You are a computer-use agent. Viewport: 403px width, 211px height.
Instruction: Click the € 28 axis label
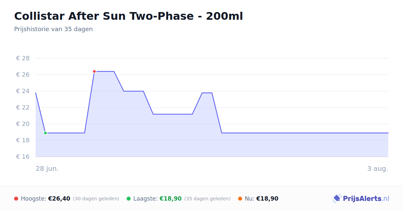click(x=23, y=58)
